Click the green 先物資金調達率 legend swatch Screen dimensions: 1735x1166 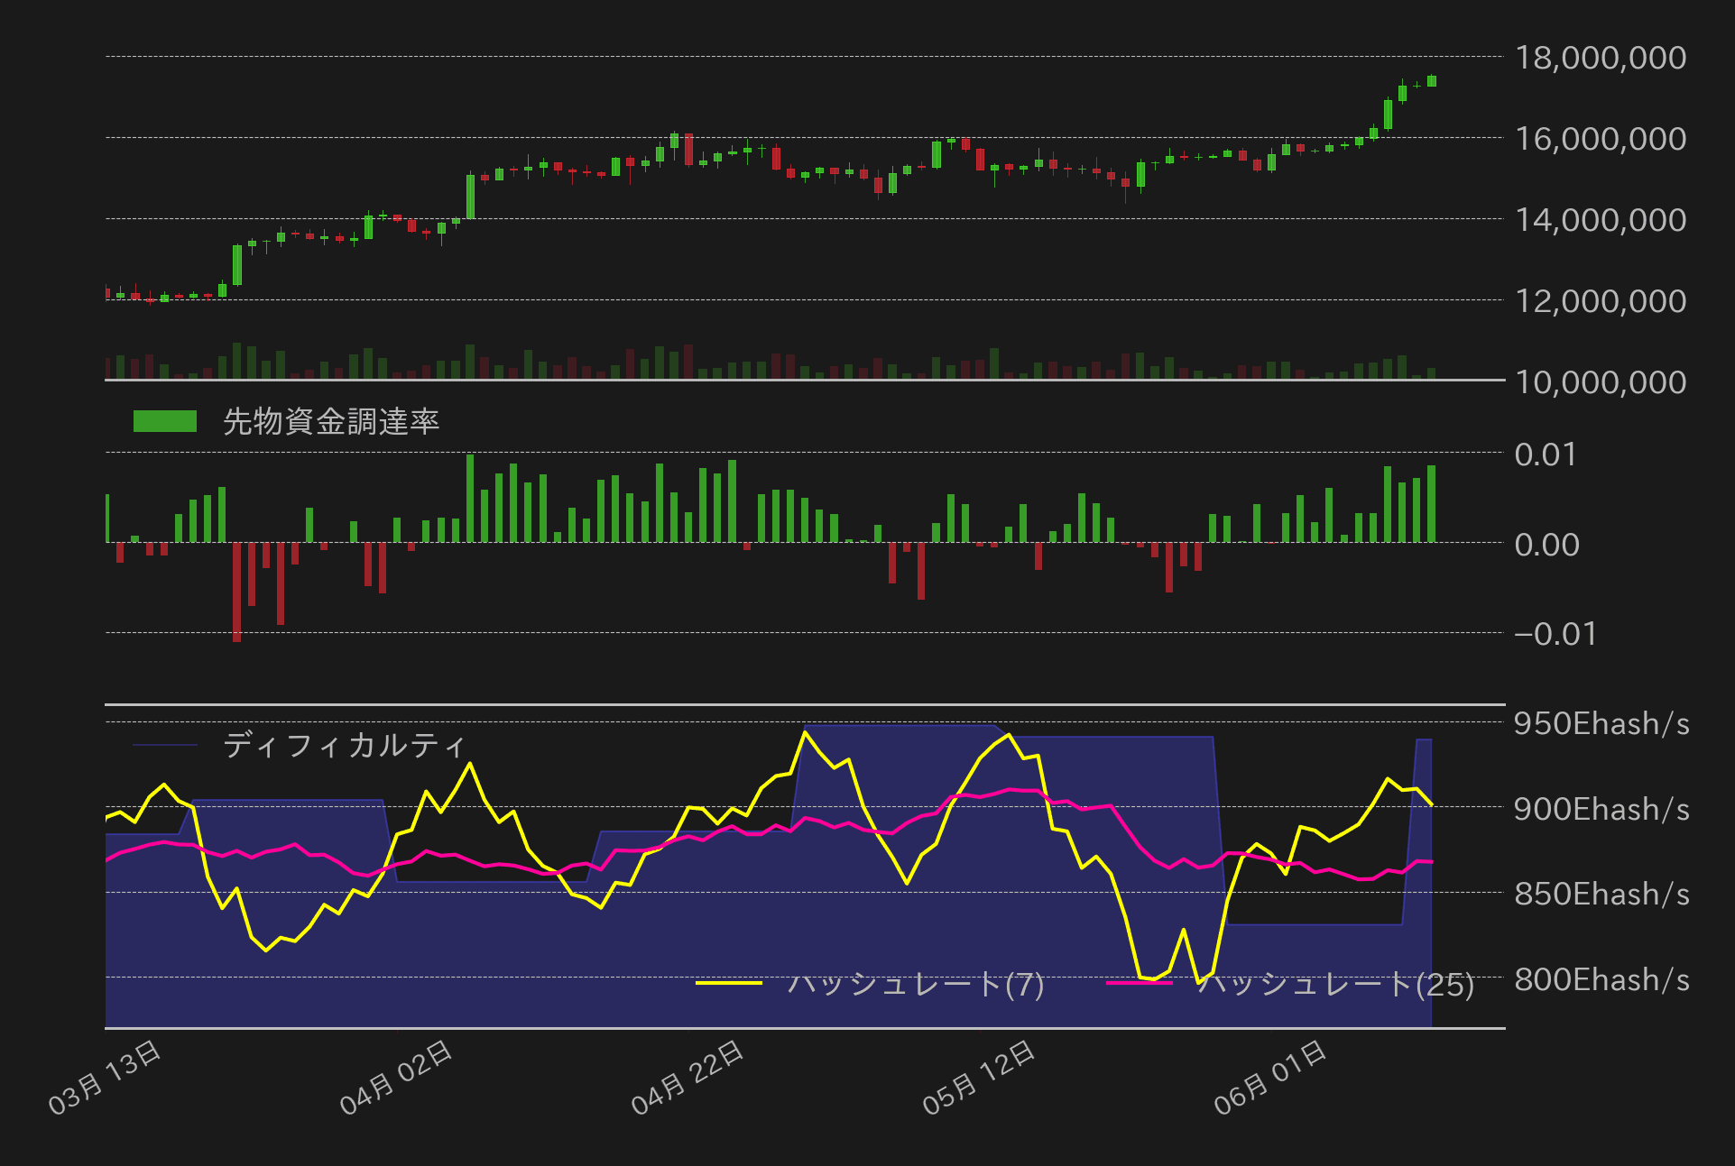coord(164,421)
